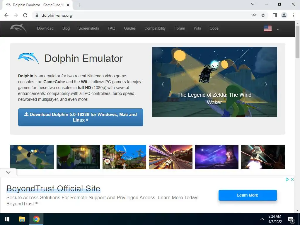Open Chrome three-dot menu
This screenshot has height=225, width=300.
coord(294,15)
